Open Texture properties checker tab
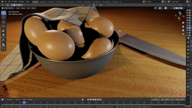The image size is (192, 108). click(188, 95)
